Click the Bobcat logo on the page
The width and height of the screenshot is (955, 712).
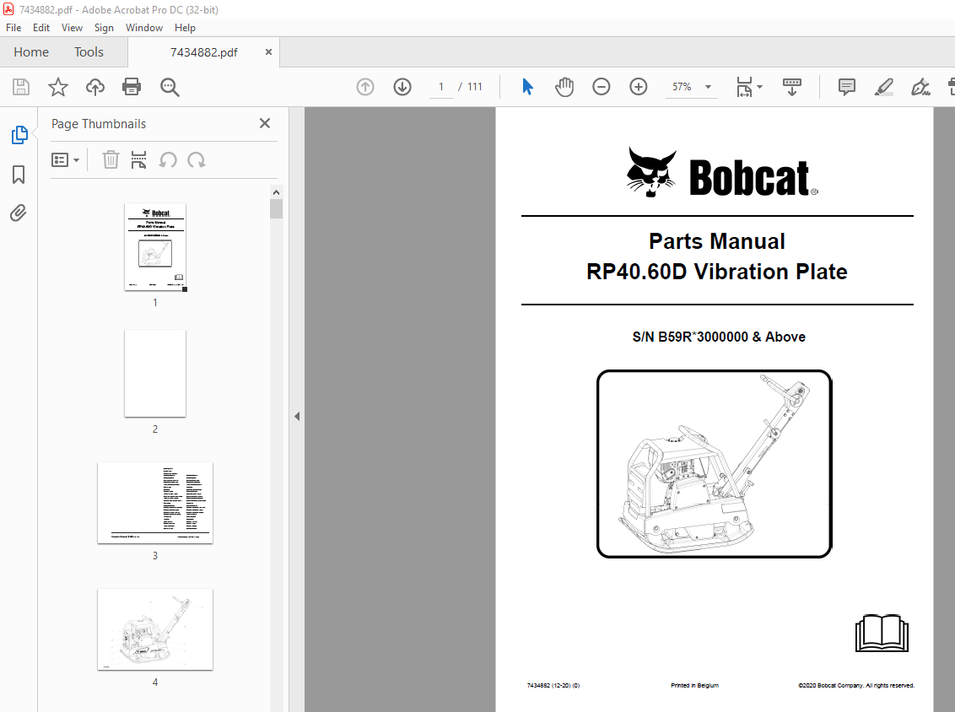(x=721, y=172)
